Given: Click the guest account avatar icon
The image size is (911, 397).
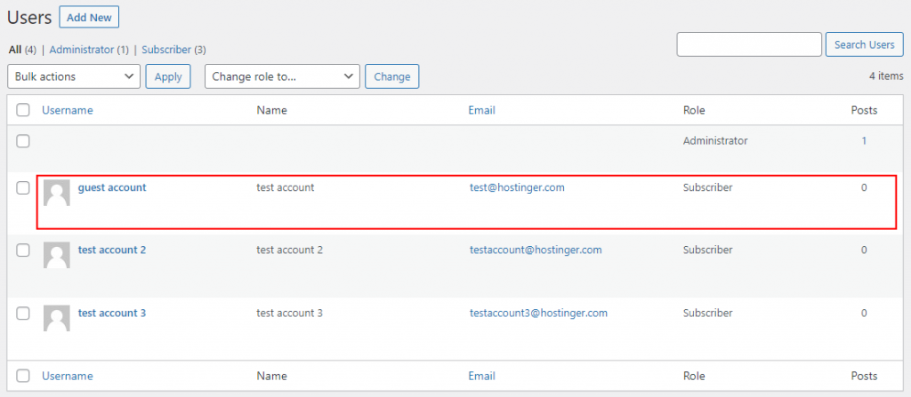Looking at the screenshot, I should (57, 193).
